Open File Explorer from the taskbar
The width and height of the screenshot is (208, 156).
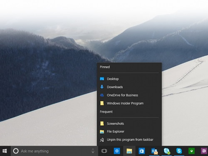[129, 151]
